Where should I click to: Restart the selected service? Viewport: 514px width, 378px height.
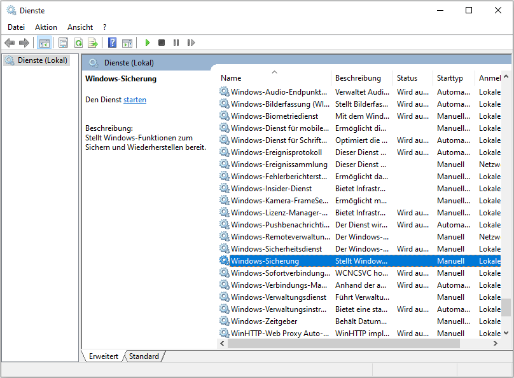pyautogui.click(x=191, y=43)
